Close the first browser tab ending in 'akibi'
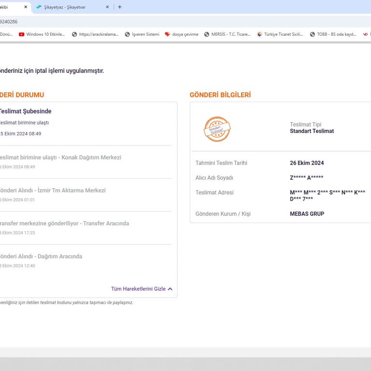 [x=26, y=7]
